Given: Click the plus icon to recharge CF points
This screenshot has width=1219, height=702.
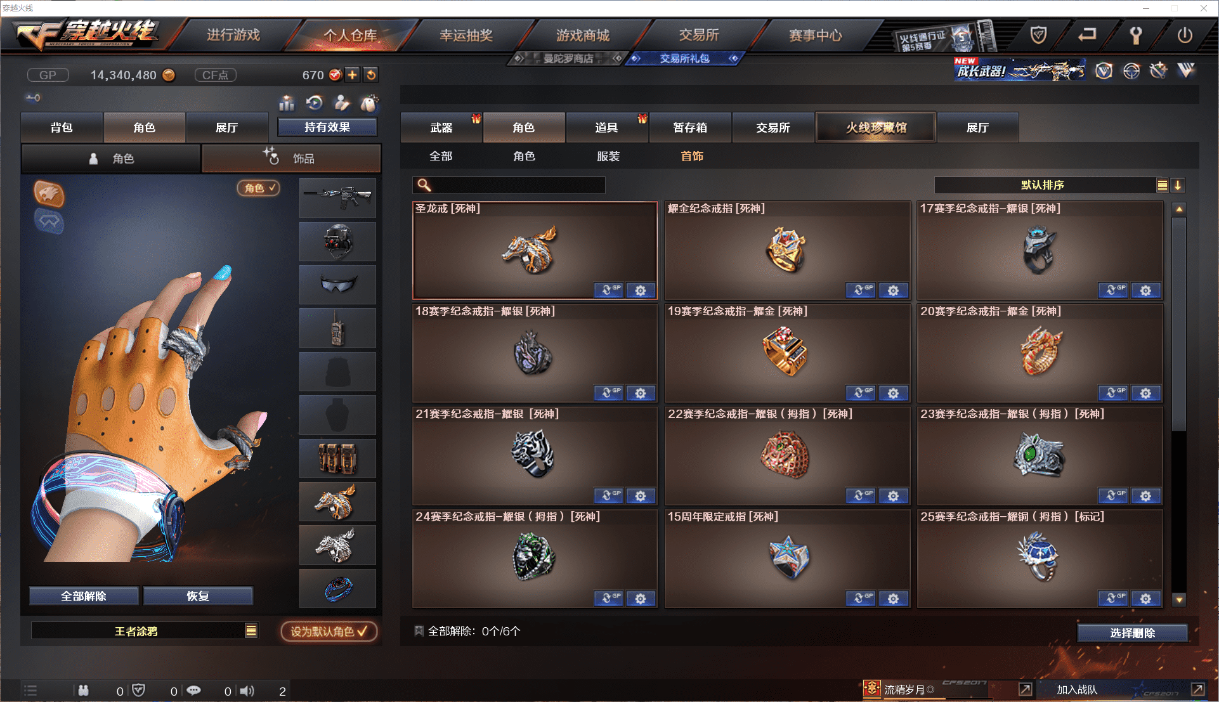Looking at the screenshot, I should (353, 75).
